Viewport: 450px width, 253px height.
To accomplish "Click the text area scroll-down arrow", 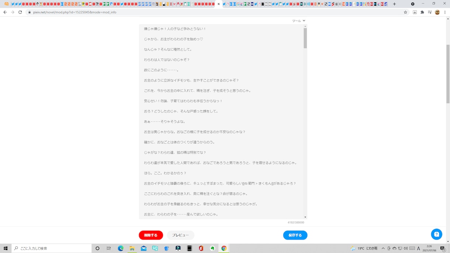I will coord(305,217).
